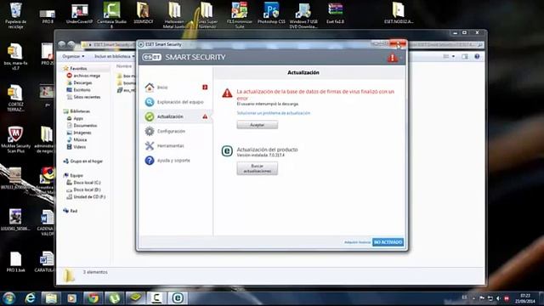
Task: Click the red alert icon in ESET header
Action: pos(393,57)
